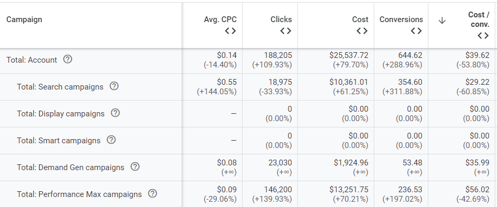
Task: Sort by the Campaign column header
Action: click(x=24, y=19)
